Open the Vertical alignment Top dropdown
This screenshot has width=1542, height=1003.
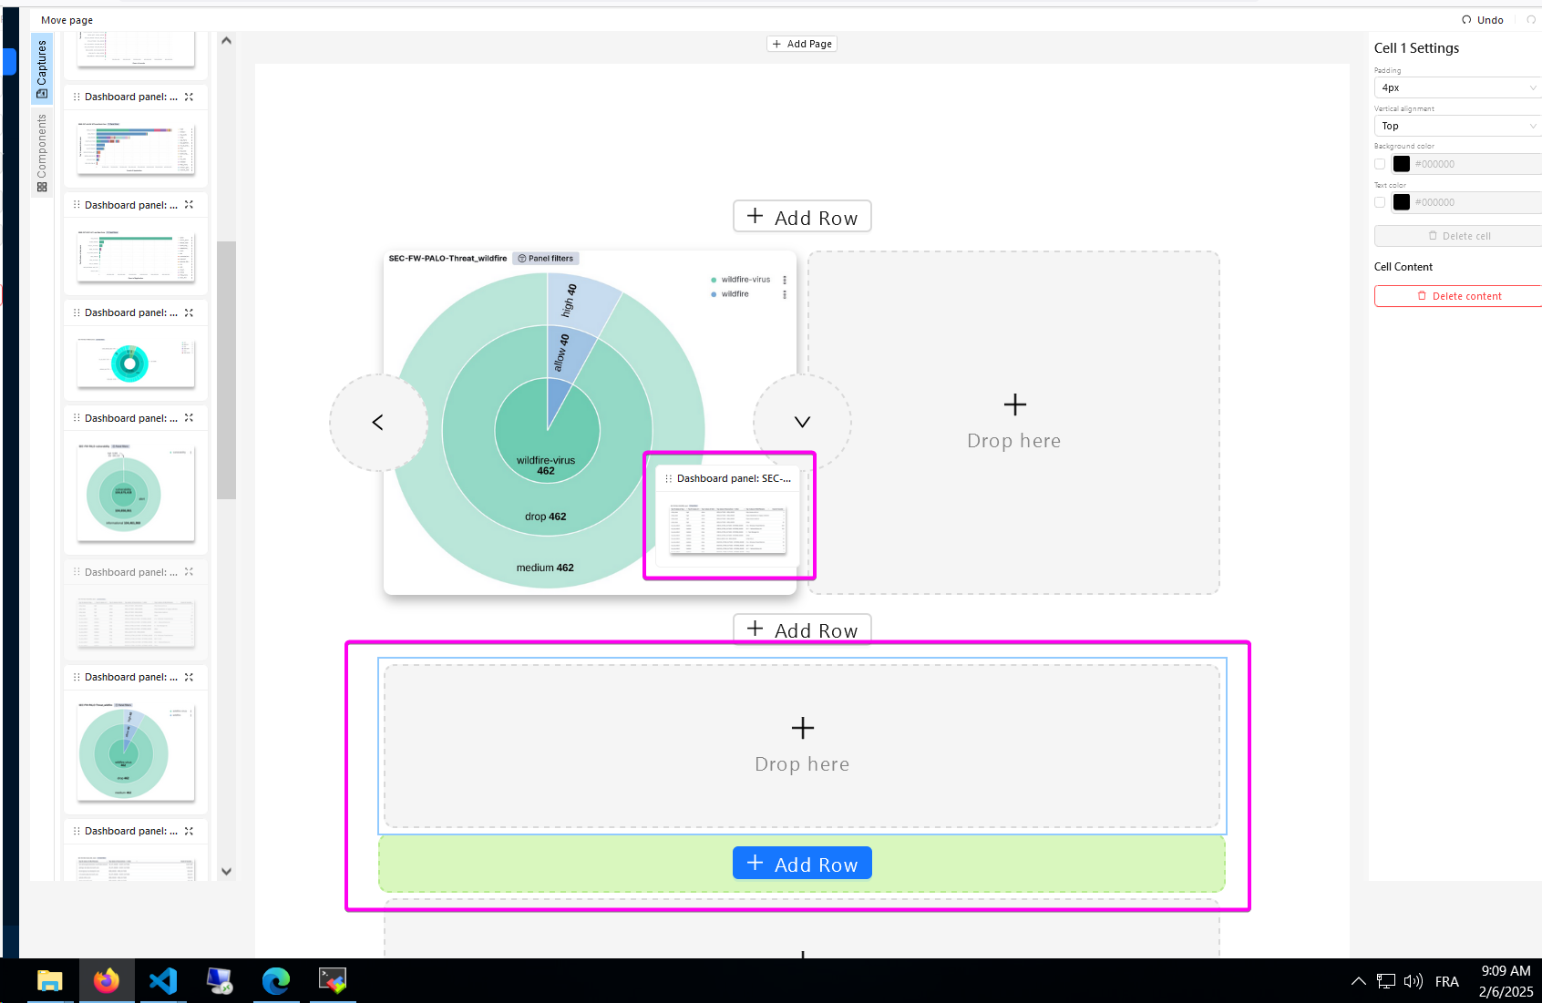1458,126
